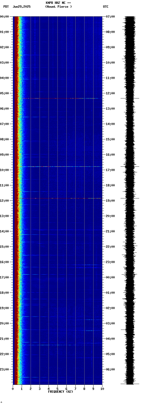141x405 pixels.
Task: Click the 12:00 UTC time label
Action: click(x=110, y=93)
